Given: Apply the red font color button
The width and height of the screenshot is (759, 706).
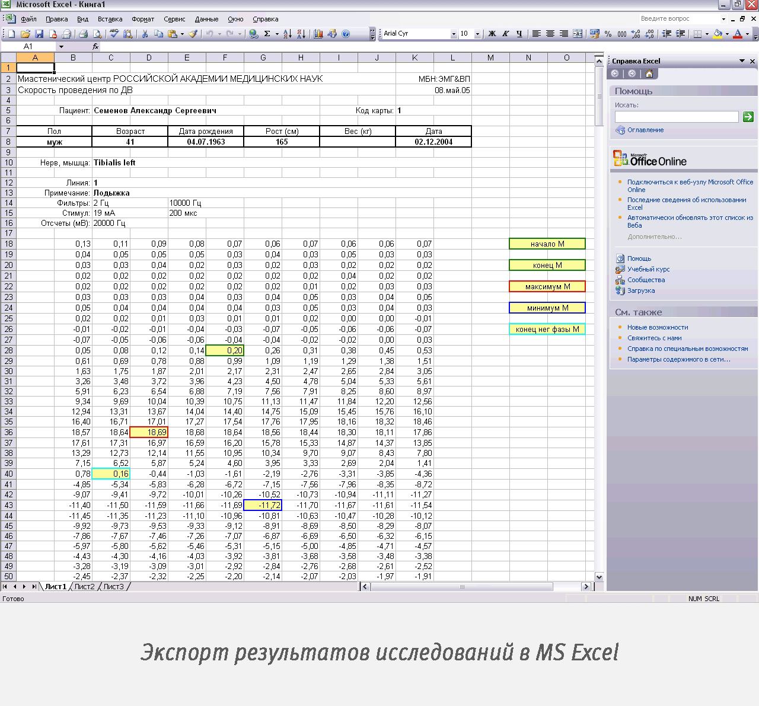Looking at the screenshot, I should 738,34.
